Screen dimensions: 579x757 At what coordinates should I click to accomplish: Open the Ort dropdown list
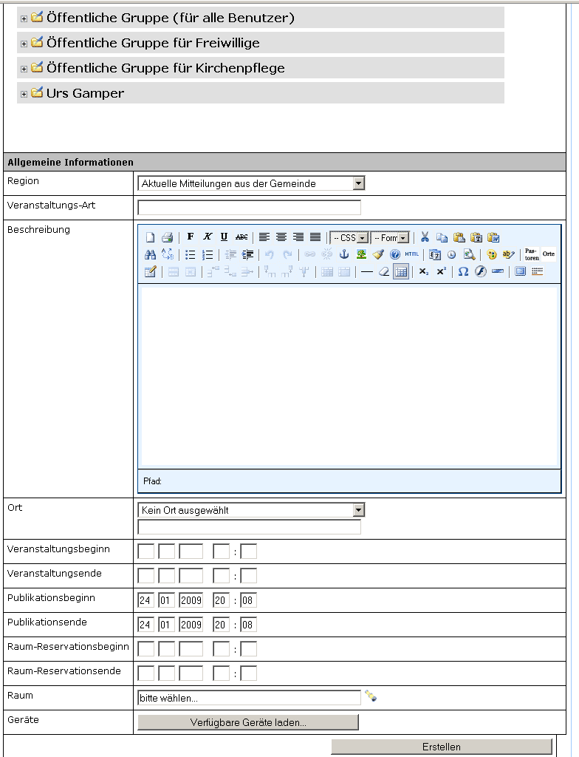point(358,510)
